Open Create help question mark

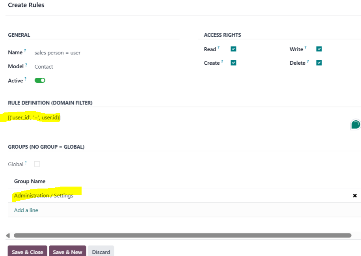(222, 61)
